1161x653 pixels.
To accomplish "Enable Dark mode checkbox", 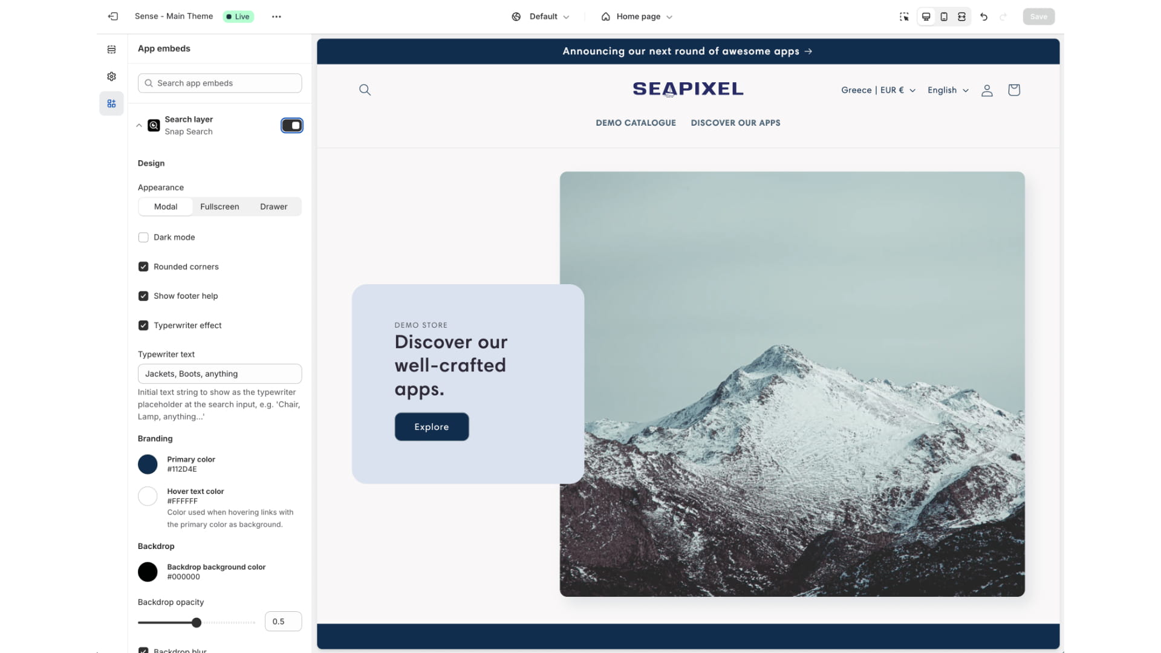I will 143,237.
